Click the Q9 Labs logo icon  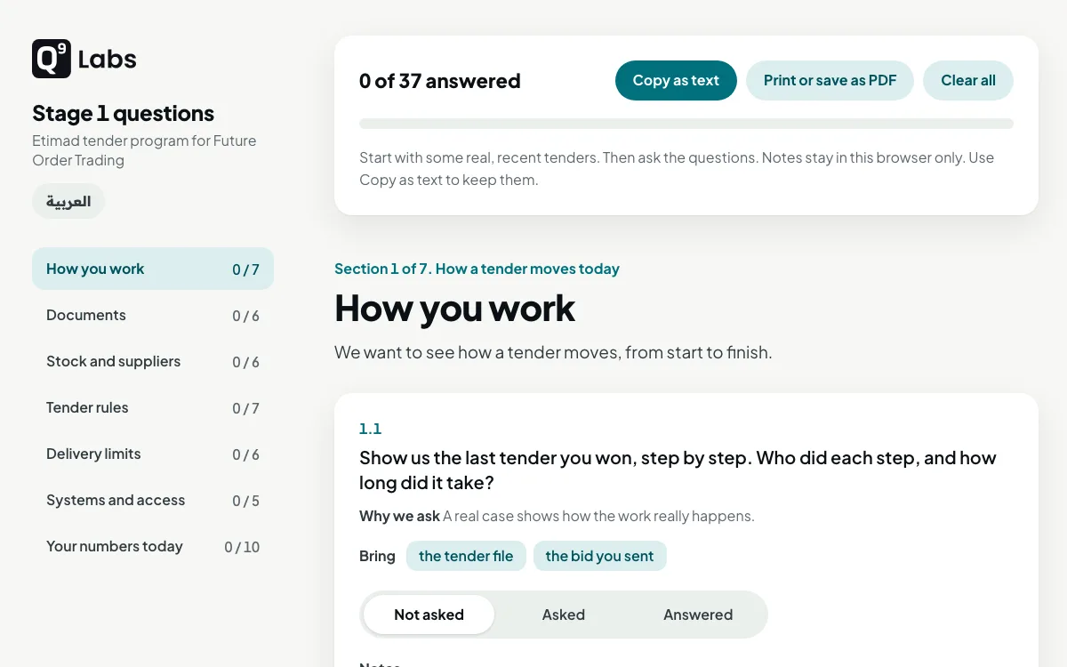pyautogui.click(x=52, y=59)
